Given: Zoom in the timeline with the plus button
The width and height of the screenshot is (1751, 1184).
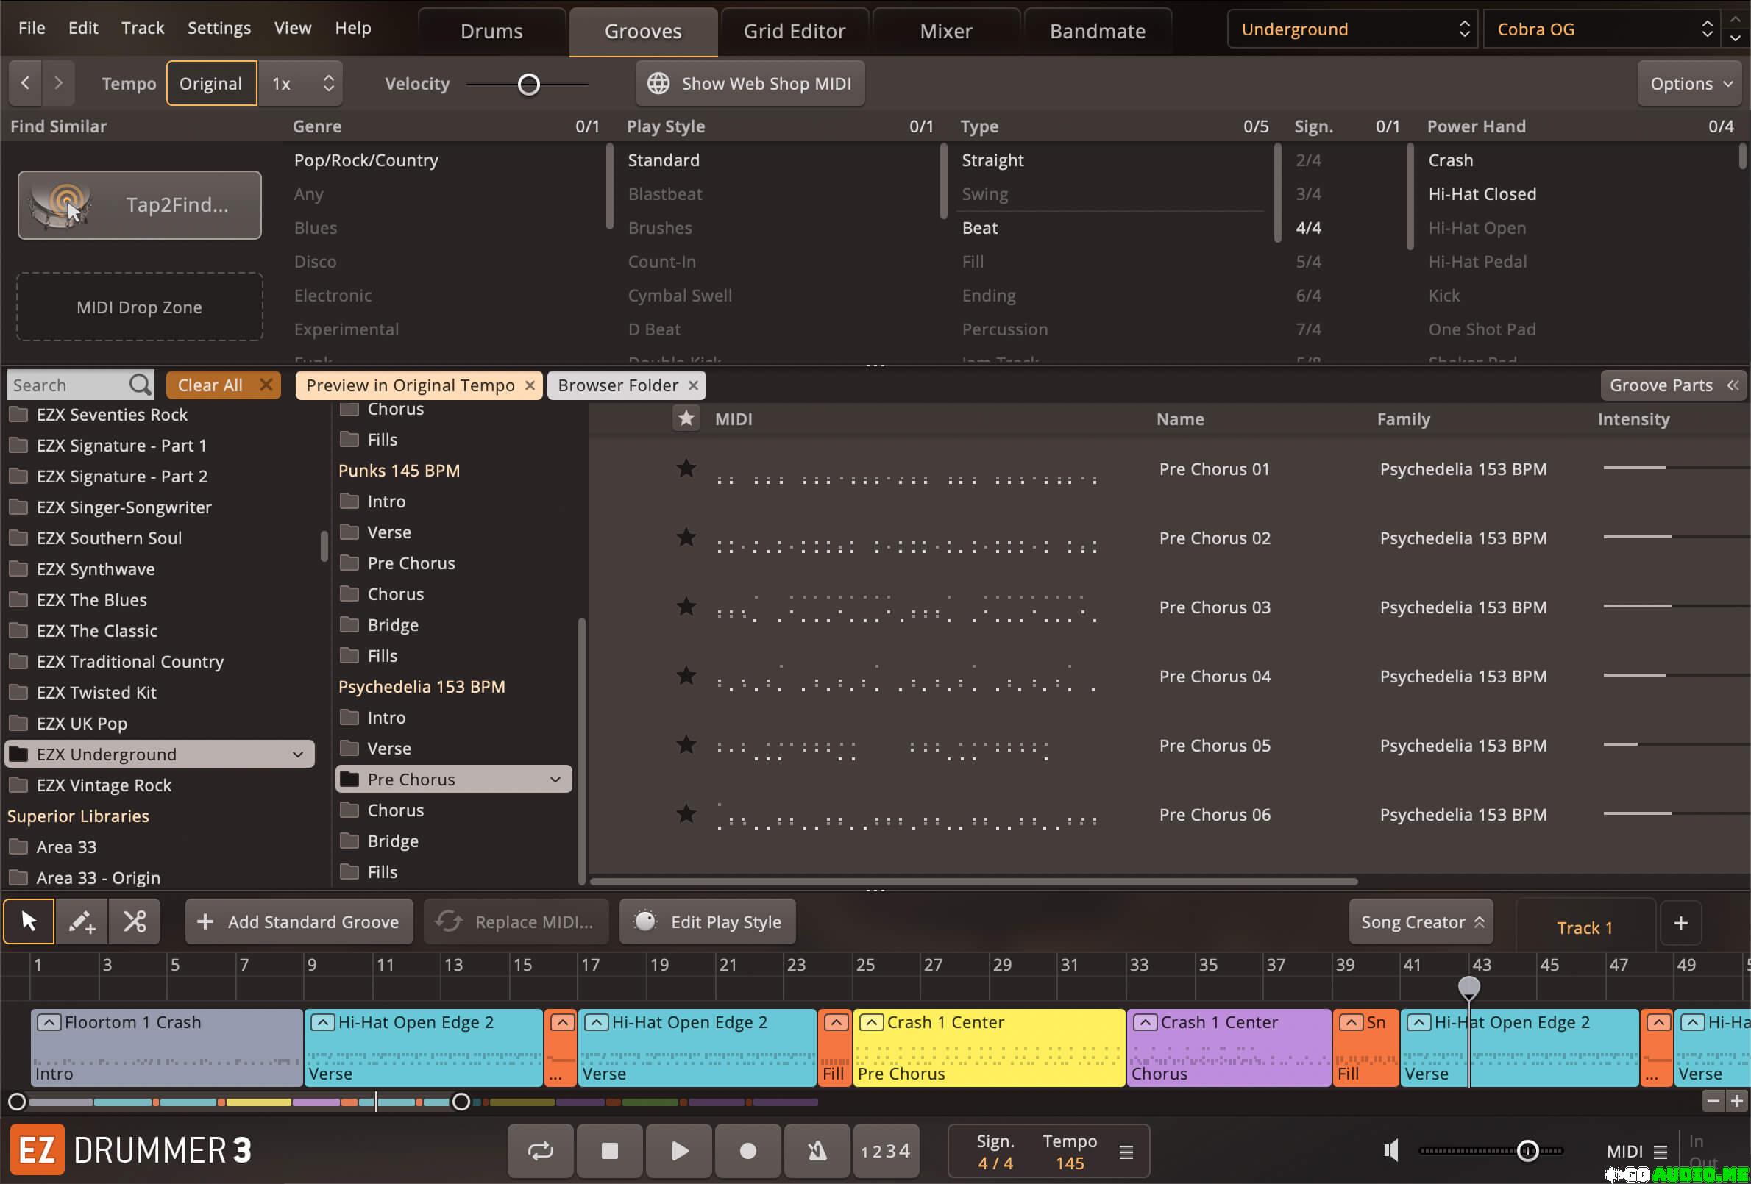Looking at the screenshot, I should coord(1737,1101).
